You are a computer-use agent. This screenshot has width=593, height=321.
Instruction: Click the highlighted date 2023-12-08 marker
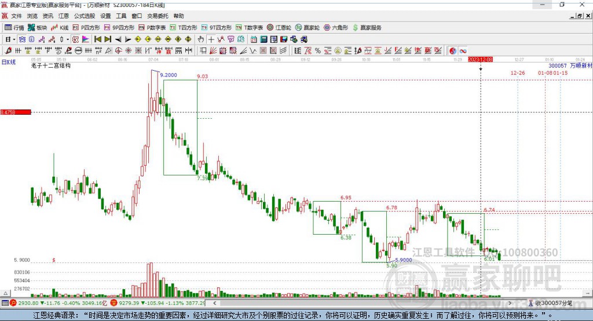click(x=480, y=60)
